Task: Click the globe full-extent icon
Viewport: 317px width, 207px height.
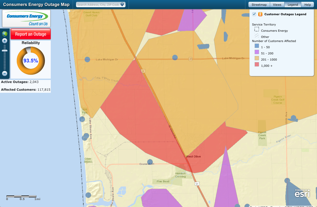Action: (x=5, y=34)
